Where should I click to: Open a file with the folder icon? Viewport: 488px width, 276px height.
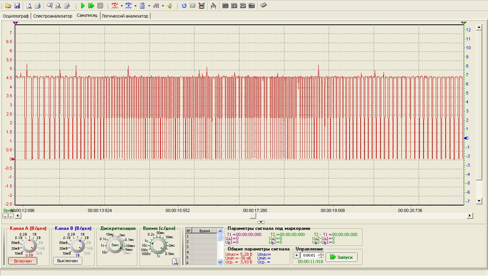click(8, 6)
